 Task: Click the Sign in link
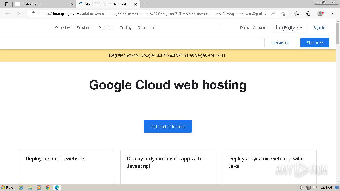(319, 28)
